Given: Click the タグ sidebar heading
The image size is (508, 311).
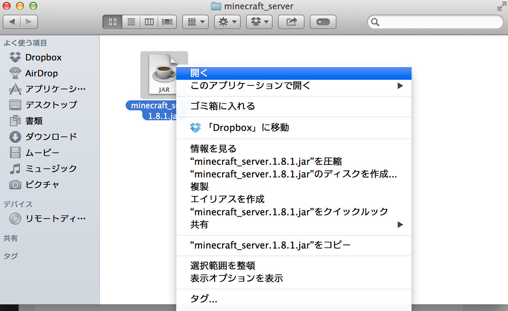Looking at the screenshot, I should click(11, 256).
